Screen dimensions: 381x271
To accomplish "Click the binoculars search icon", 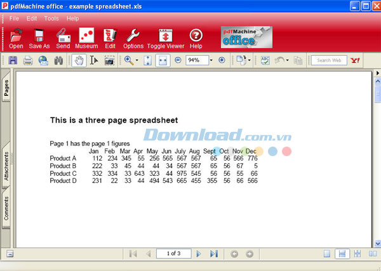I will pyautogui.click(x=58, y=60).
